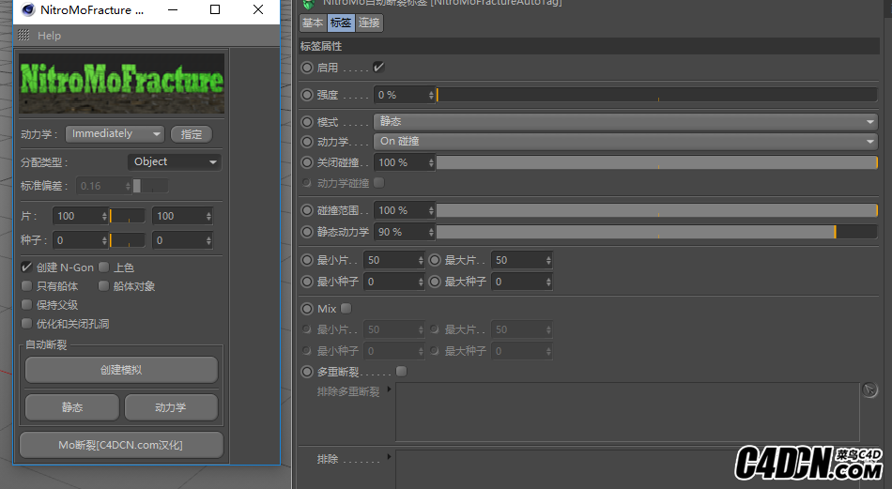Click the 动力学 button under 自动断裂

[x=171, y=407]
